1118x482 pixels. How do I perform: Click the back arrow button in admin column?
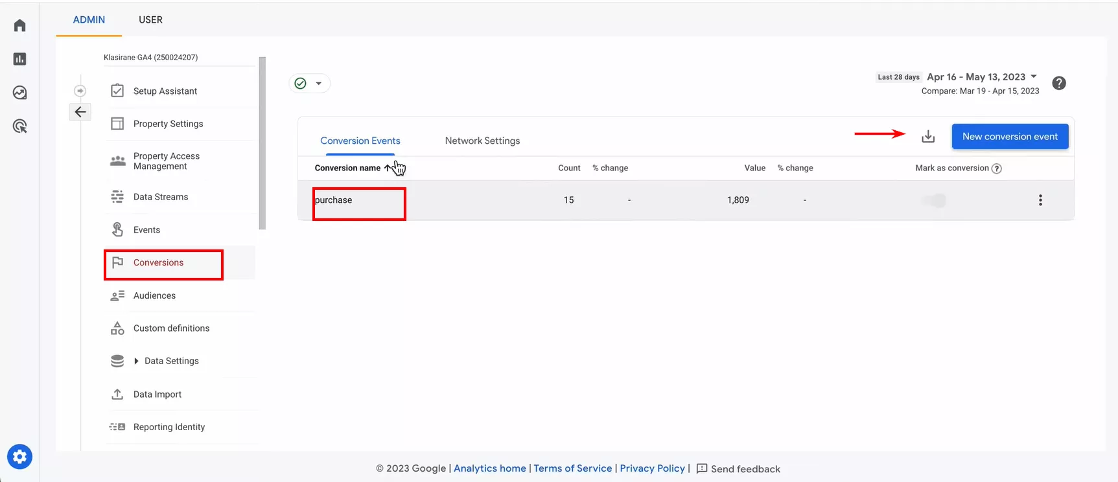(80, 112)
